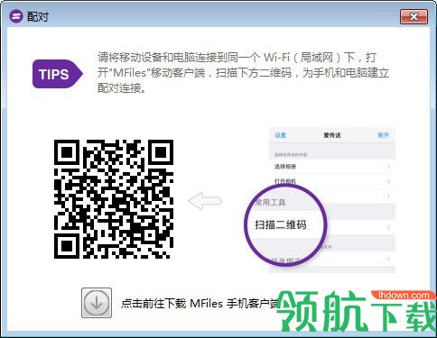Viewport: 437px width, 338px height.
Task: Click the pairing QR code image
Action: [x=114, y=199]
